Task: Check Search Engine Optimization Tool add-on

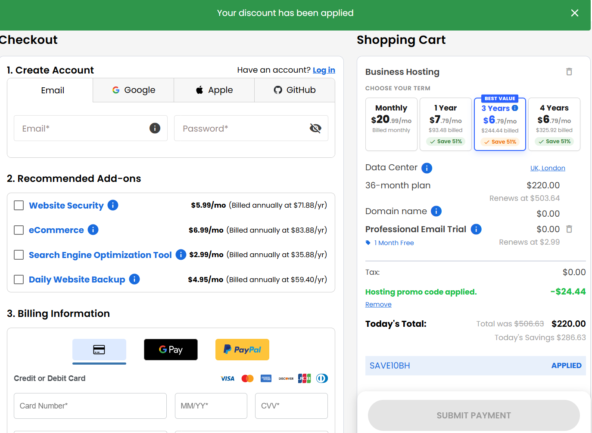Action: (19, 255)
